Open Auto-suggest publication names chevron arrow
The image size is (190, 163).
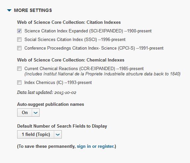pos(36,113)
